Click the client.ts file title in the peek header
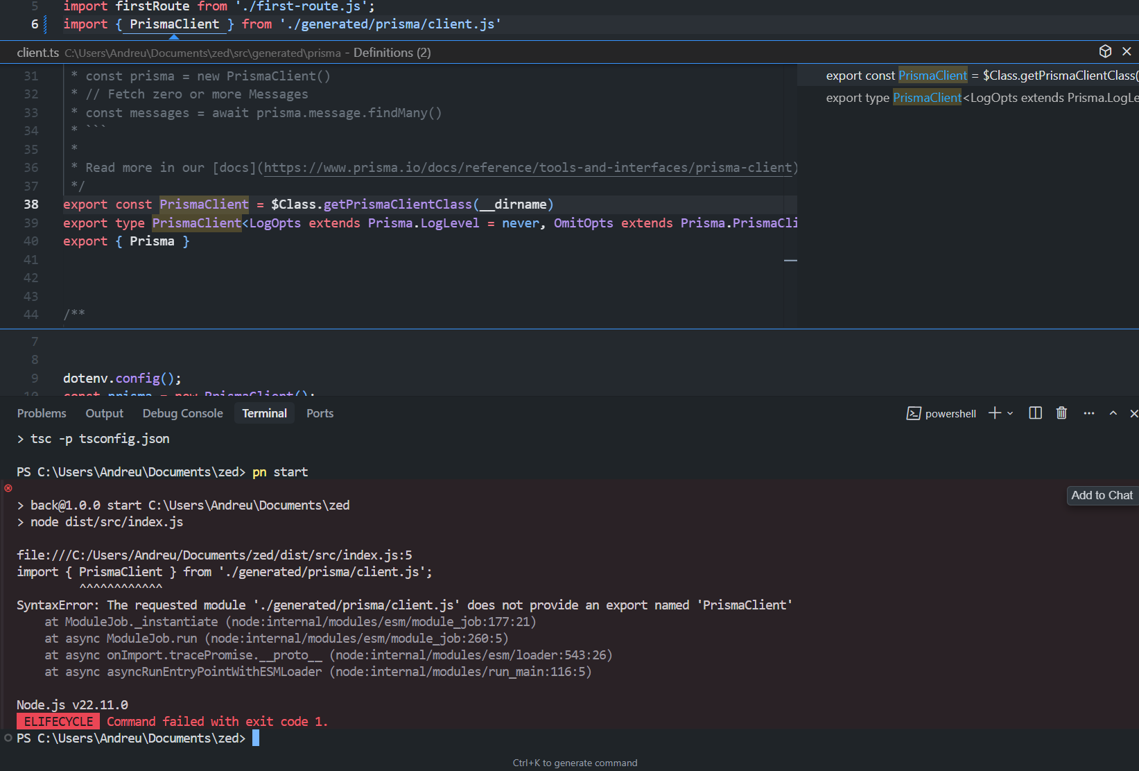 38,53
